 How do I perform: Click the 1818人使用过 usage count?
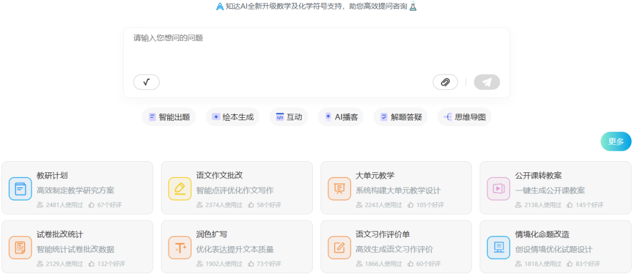click(542, 264)
